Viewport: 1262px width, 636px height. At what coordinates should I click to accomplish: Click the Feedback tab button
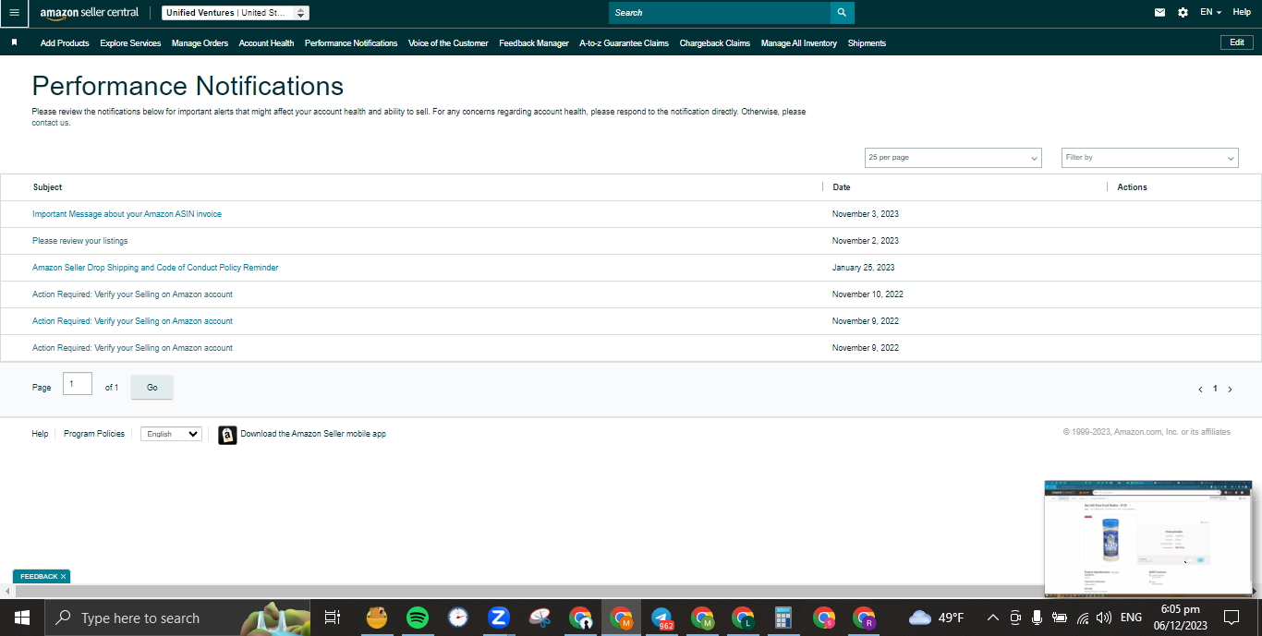pyautogui.click(x=39, y=577)
